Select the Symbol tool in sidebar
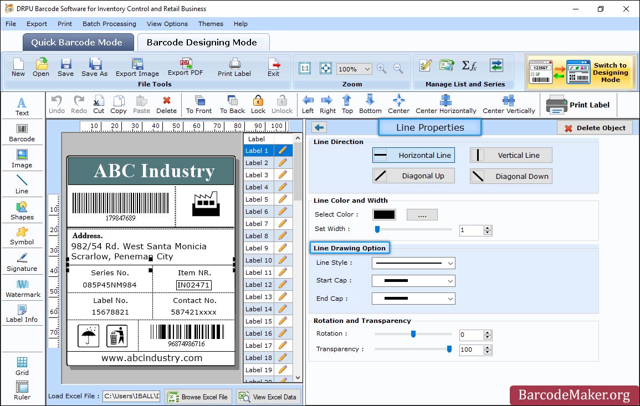The height and width of the screenshot is (406, 640). tap(22, 237)
